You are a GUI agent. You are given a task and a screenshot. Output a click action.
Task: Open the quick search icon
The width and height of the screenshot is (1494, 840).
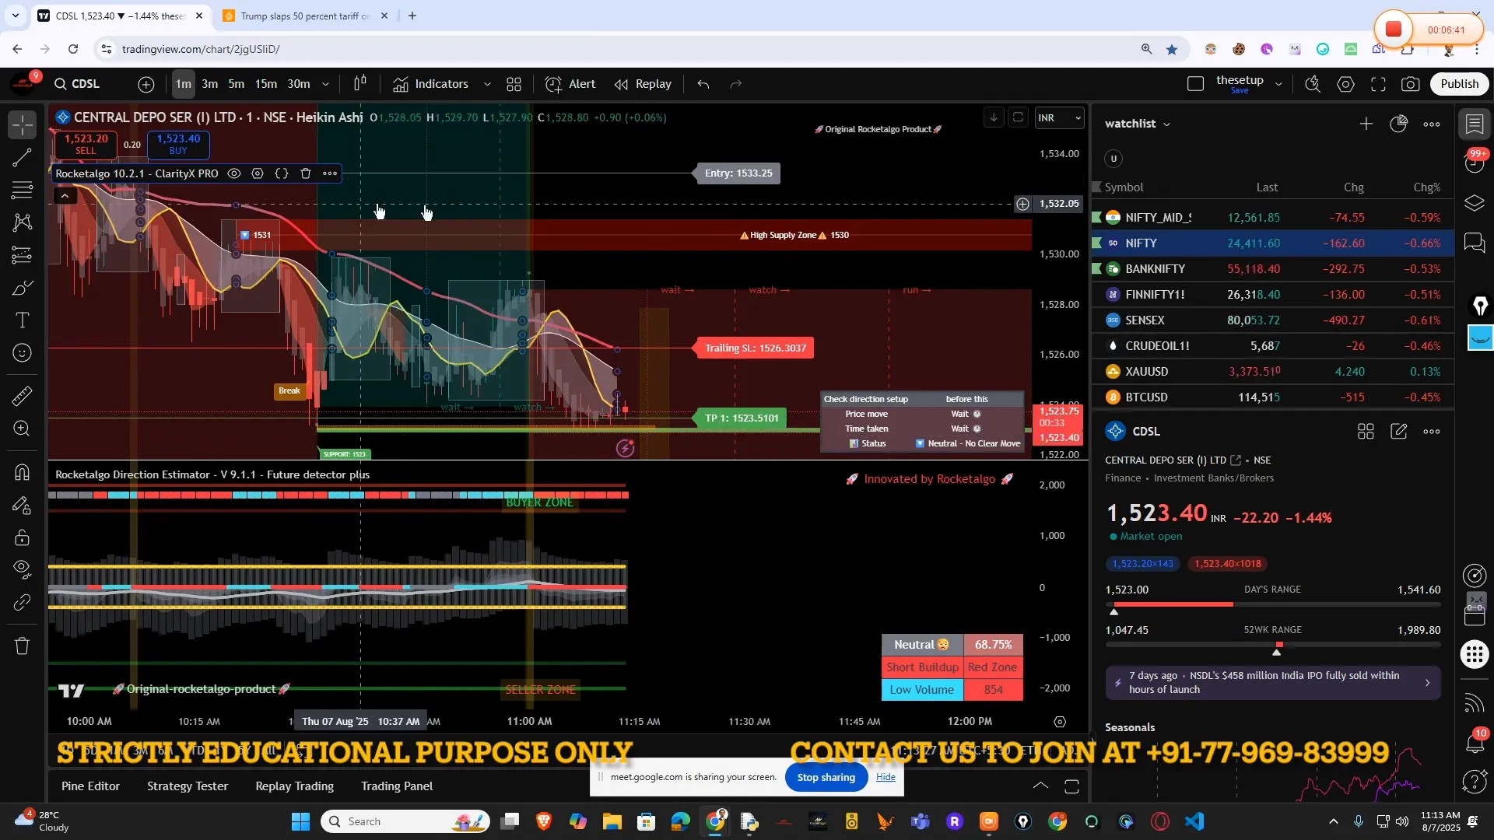pos(1313,84)
